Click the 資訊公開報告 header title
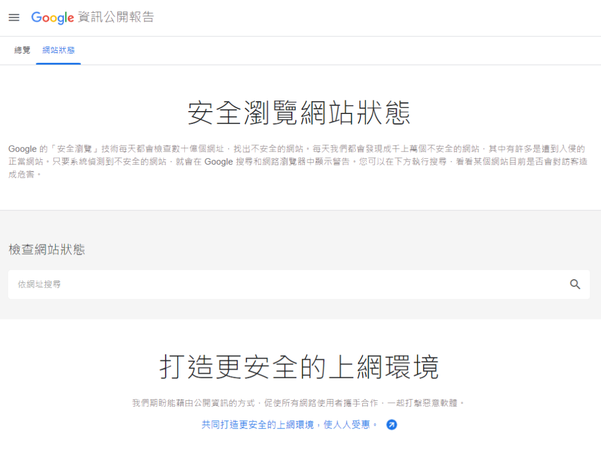601x452 pixels. coord(116,17)
